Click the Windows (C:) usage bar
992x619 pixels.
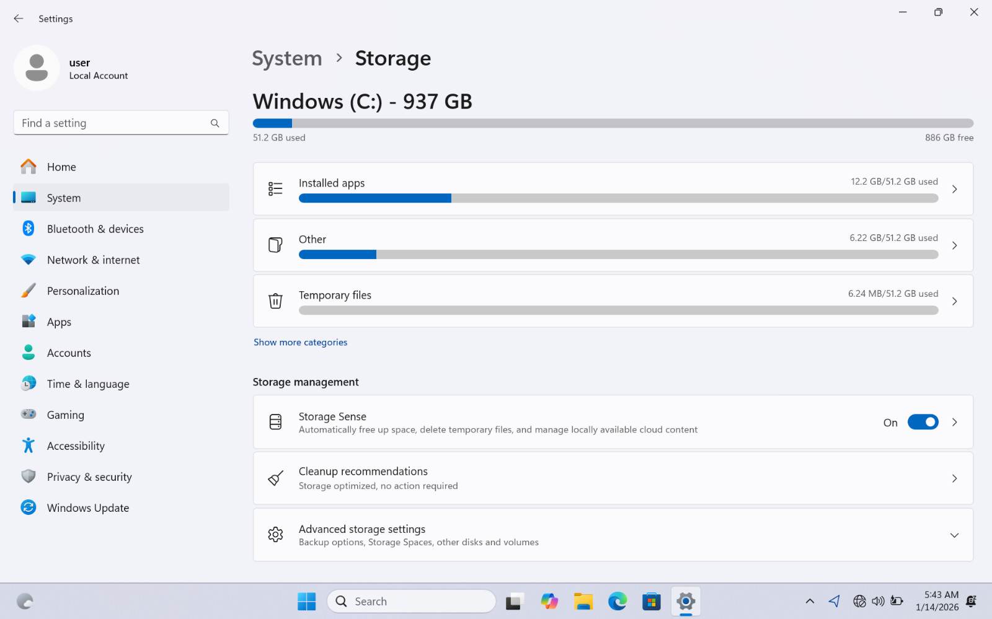click(613, 123)
